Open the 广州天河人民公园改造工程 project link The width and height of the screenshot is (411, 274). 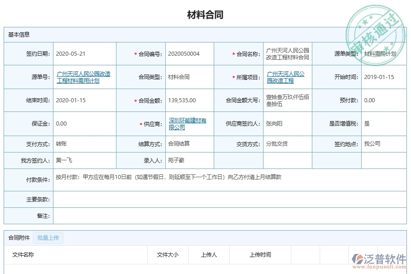coord(286,77)
